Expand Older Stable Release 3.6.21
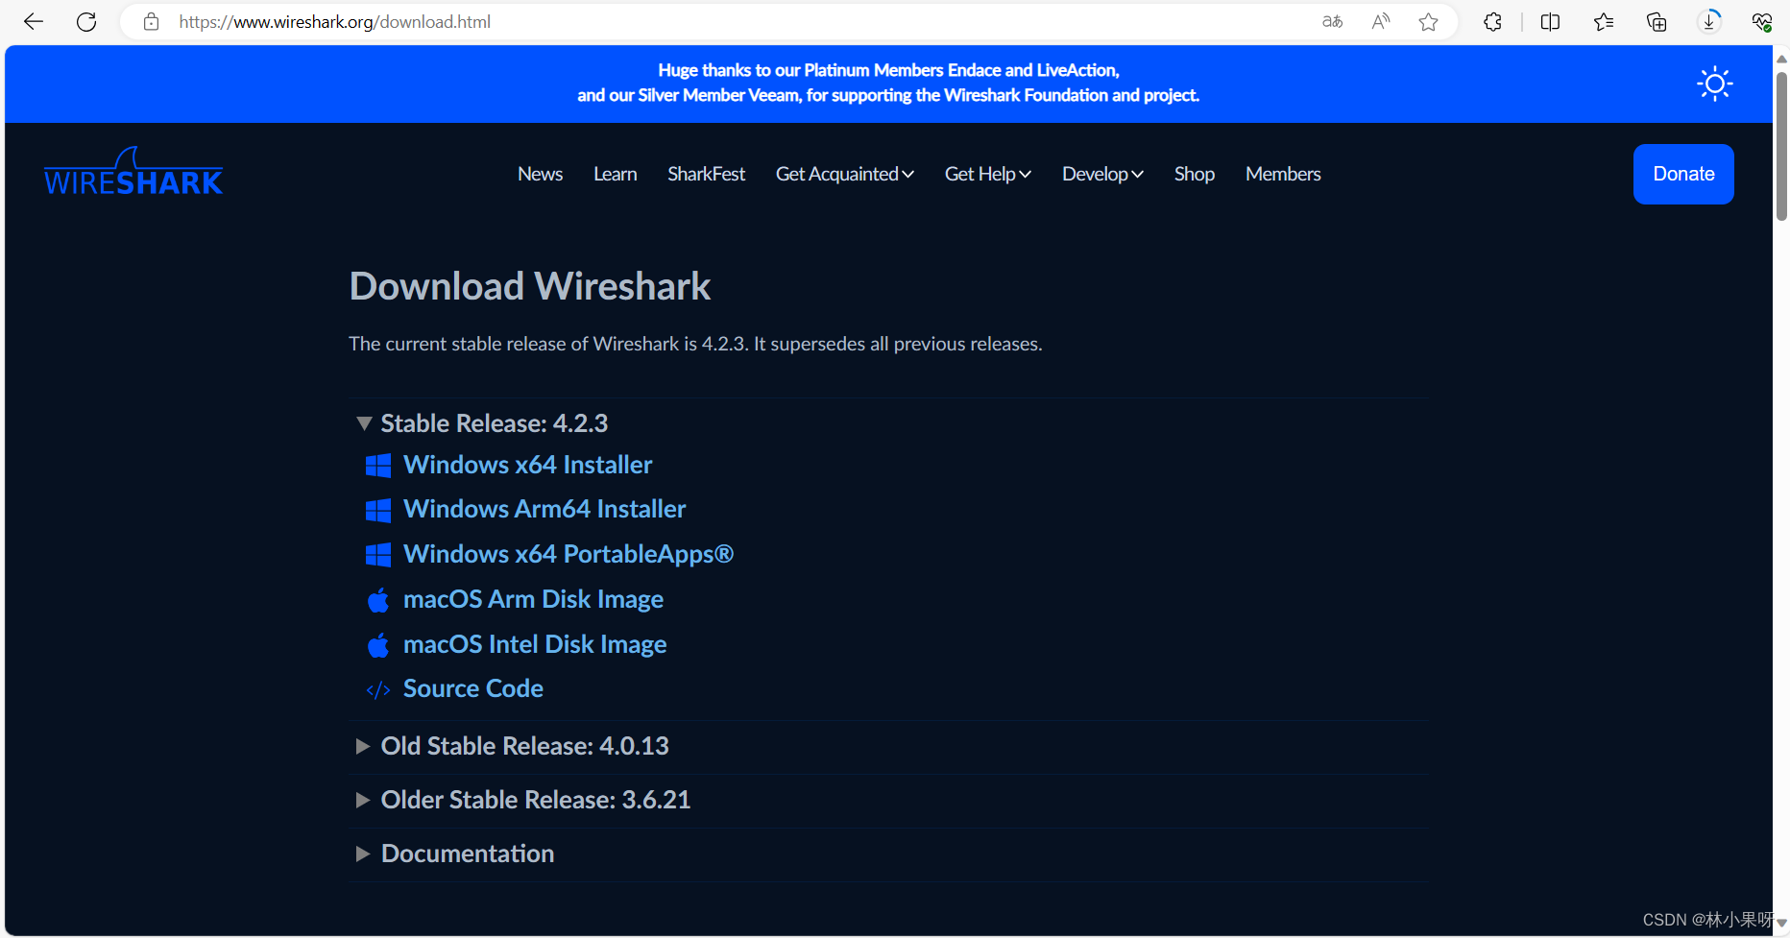This screenshot has width=1790, height=938. pos(363,800)
